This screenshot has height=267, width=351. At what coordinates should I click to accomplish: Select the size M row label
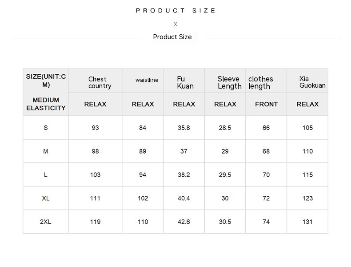click(46, 151)
